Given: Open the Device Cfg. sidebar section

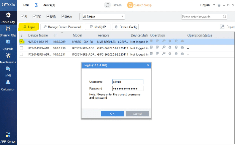Looking at the screenshot, I should [x=8, y=18].
